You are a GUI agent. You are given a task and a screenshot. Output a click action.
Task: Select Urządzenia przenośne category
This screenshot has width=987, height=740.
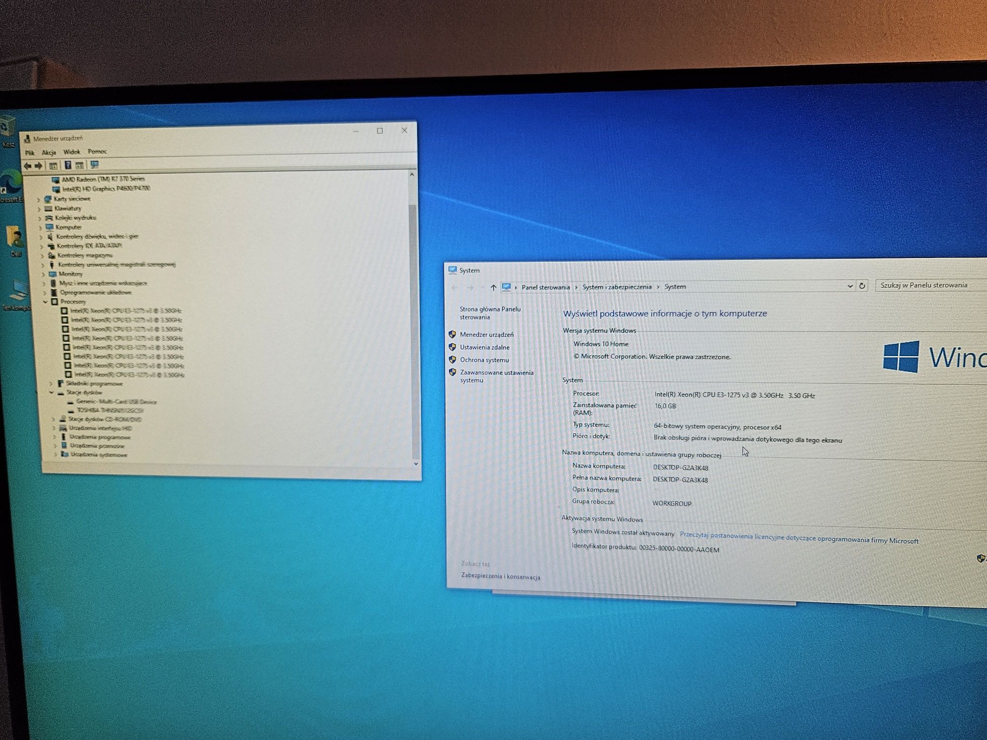[x=98, y=446]
